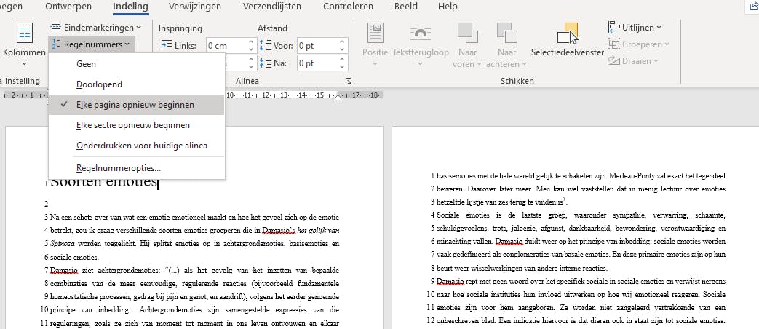
Task: Choose Onderdrukken voor huidige alinea
Action: 141,145
